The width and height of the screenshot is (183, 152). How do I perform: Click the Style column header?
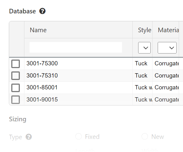point(145,30)
